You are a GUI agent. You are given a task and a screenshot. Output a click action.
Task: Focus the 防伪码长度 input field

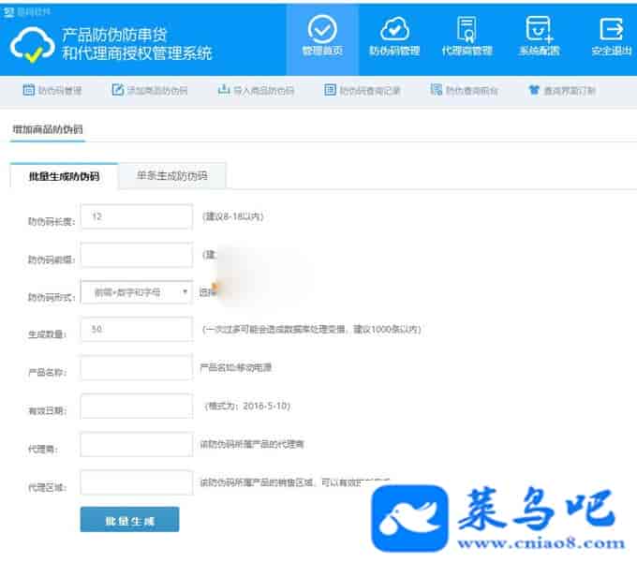click(x=137, y=217)
